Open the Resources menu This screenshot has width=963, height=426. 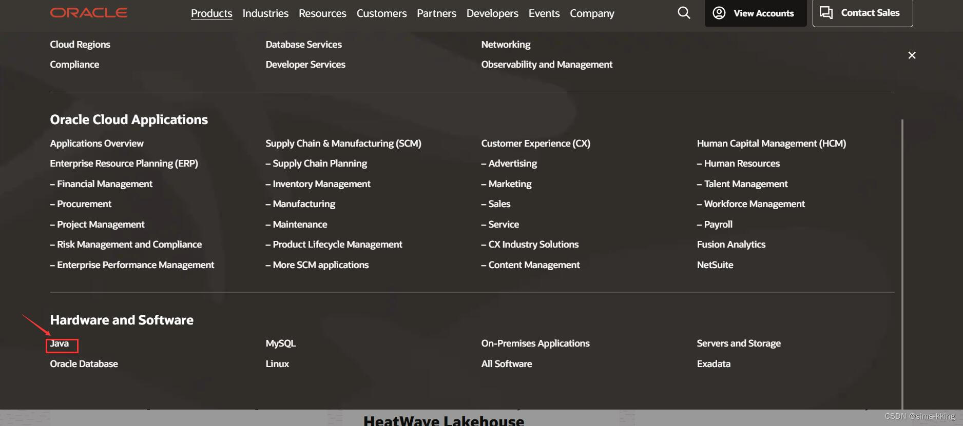tap(322, 13)
